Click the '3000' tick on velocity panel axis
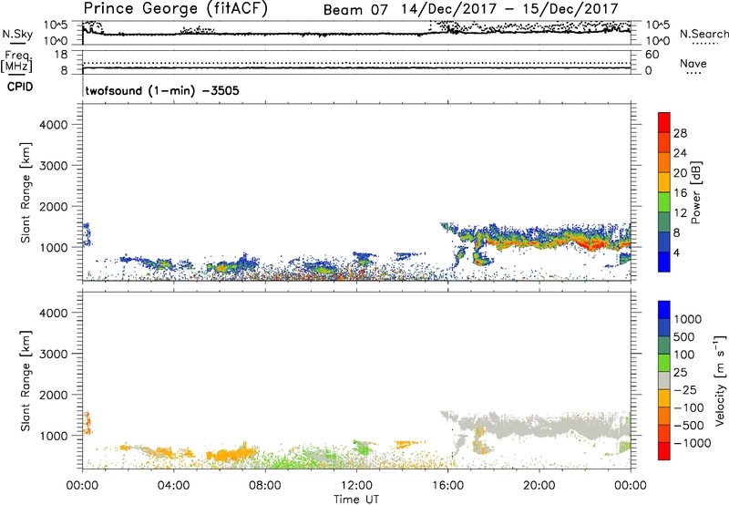The height and width of the screenshot is (505, 729). pos(54,354)
